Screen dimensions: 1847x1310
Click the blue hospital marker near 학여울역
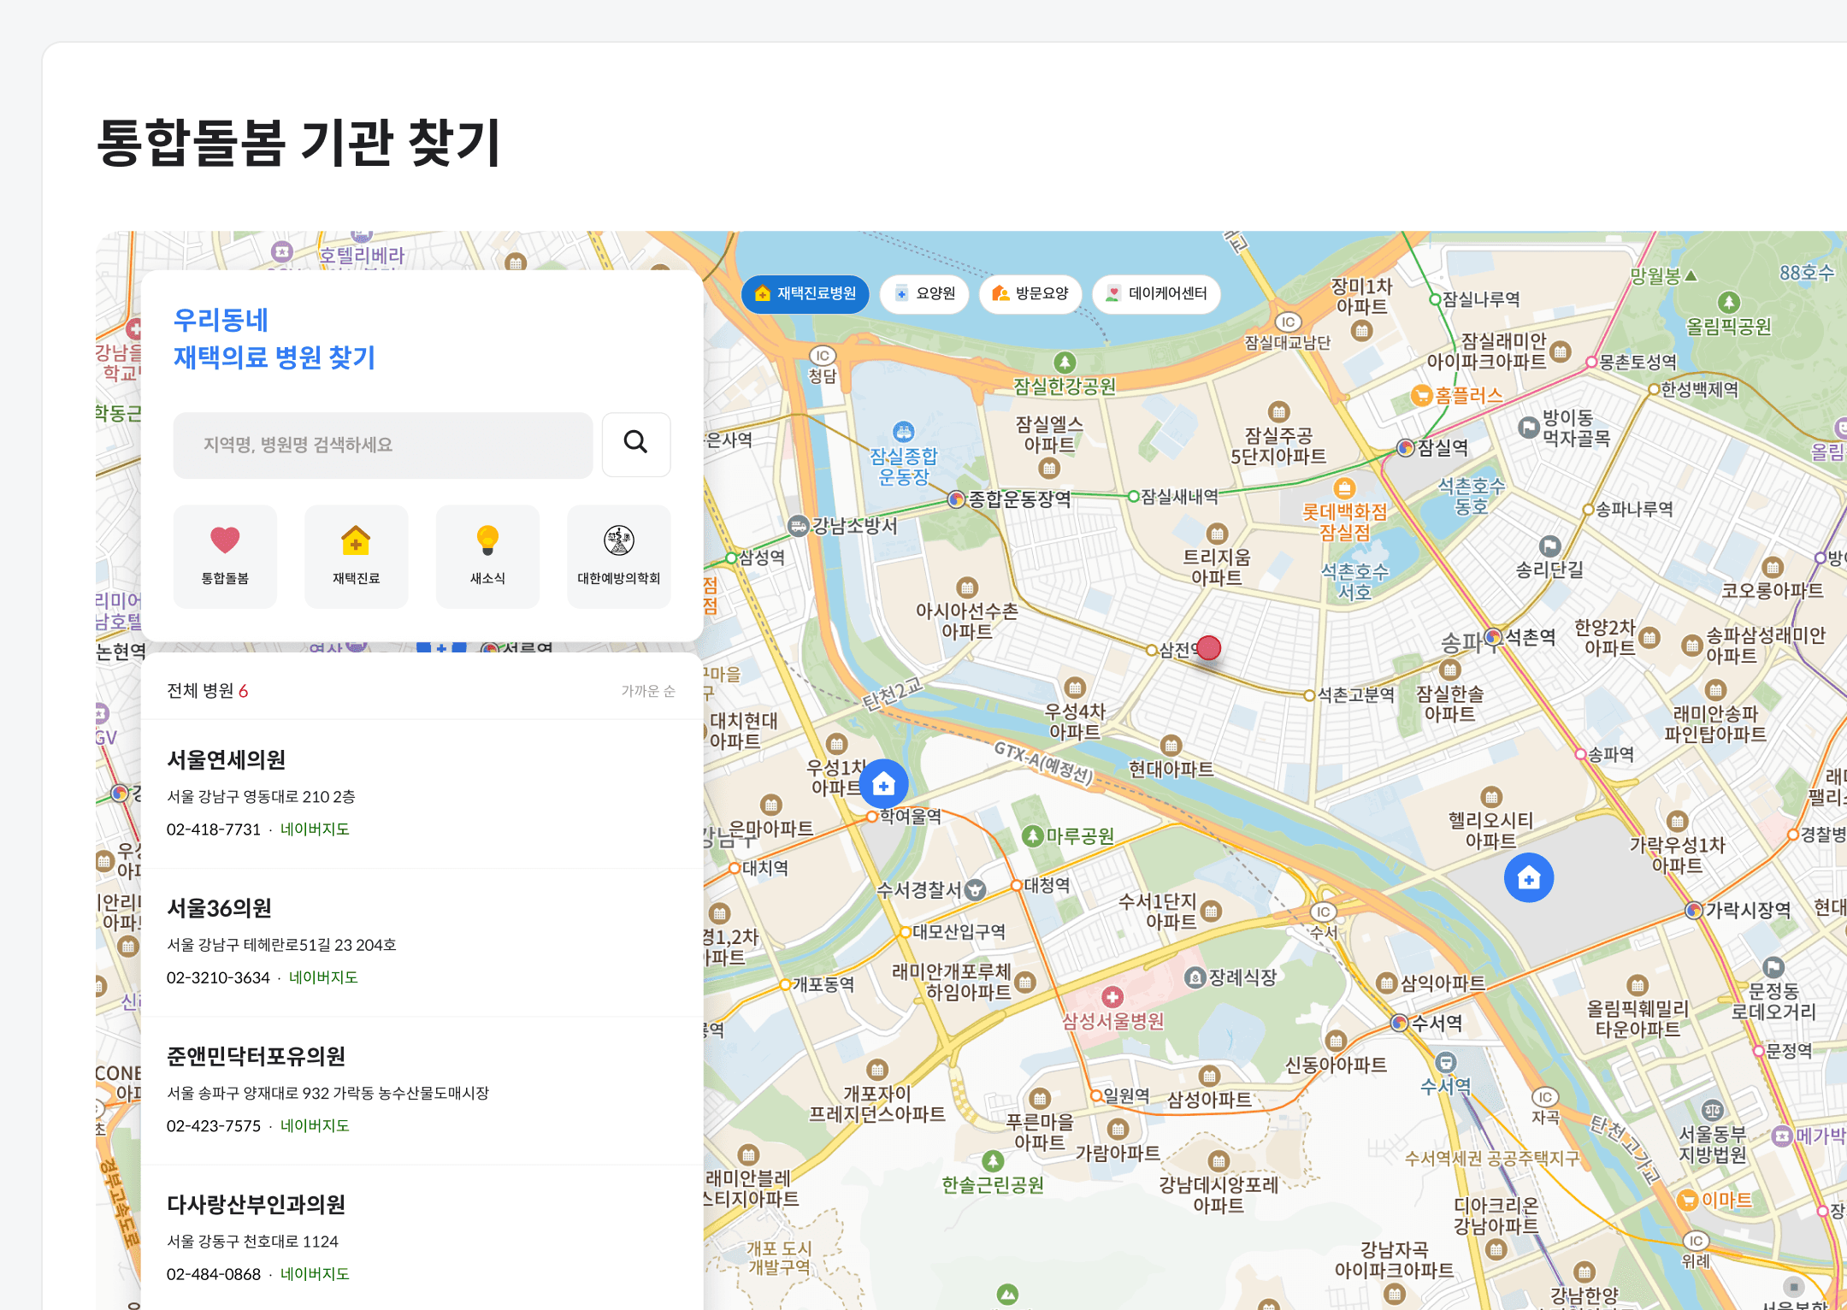coord(883,783)
